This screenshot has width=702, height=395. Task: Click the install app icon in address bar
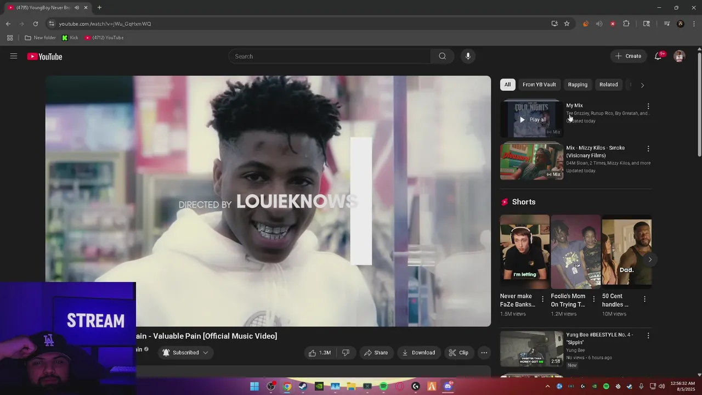coord(554,24)
